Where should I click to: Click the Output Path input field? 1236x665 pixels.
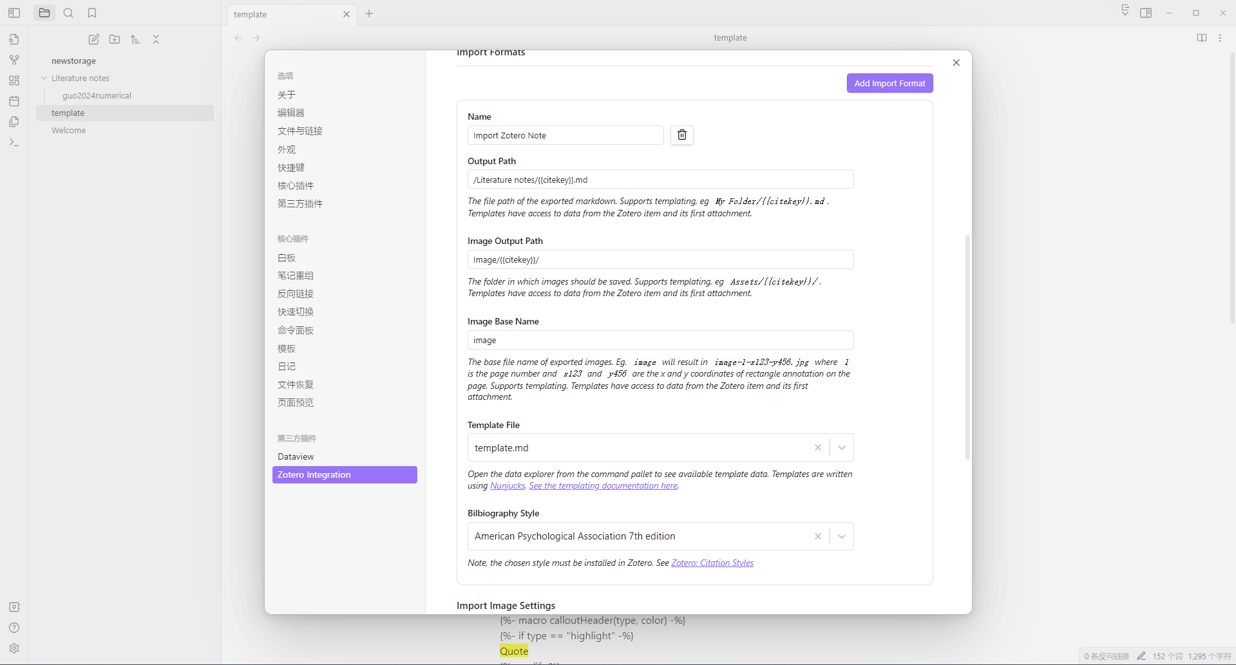pos(660,180)
